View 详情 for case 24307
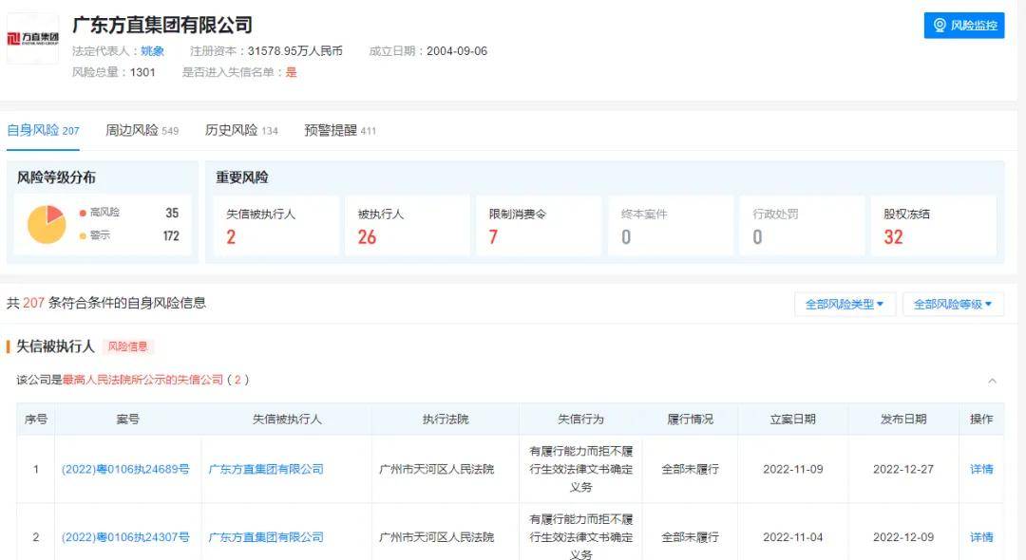This screenshot has height=560, width=1026. click(981, 537)
